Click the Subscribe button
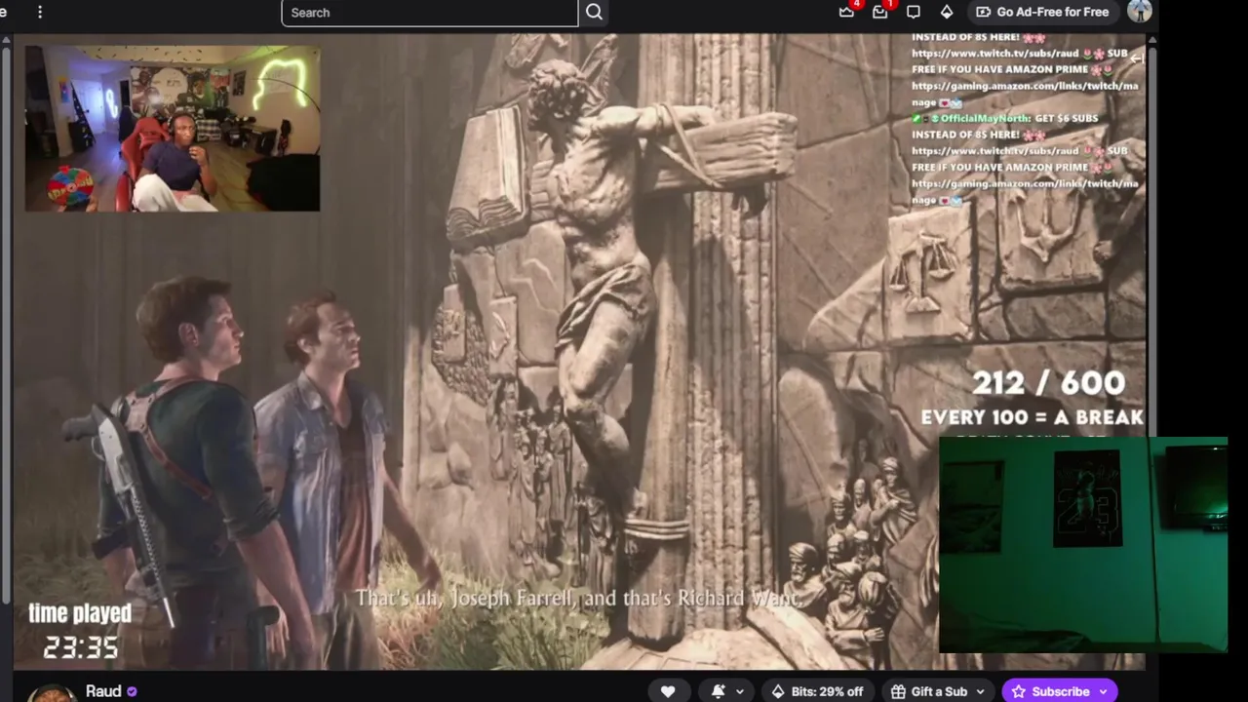Screen dimensions: 1248x702 point(1050,691)
